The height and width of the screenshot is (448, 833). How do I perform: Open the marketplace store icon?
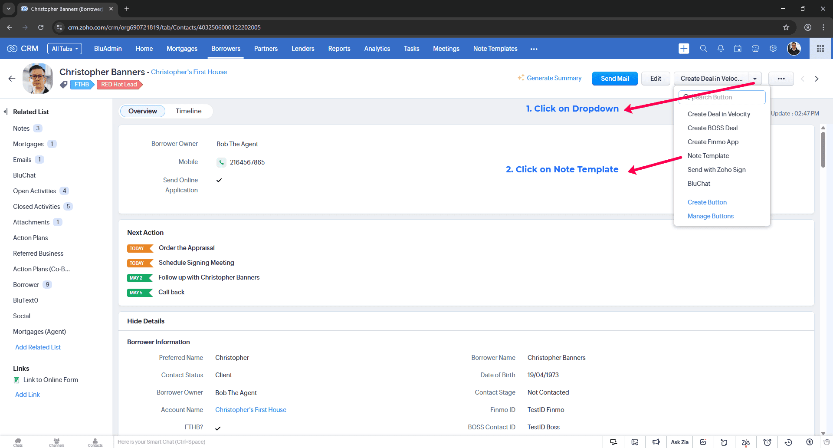pos(755,49)
